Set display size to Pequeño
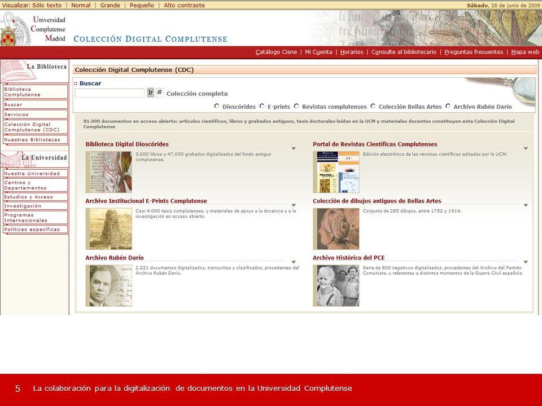Viewport: 542px width, 406px height. pyautogui.click(x=142, y=5)
